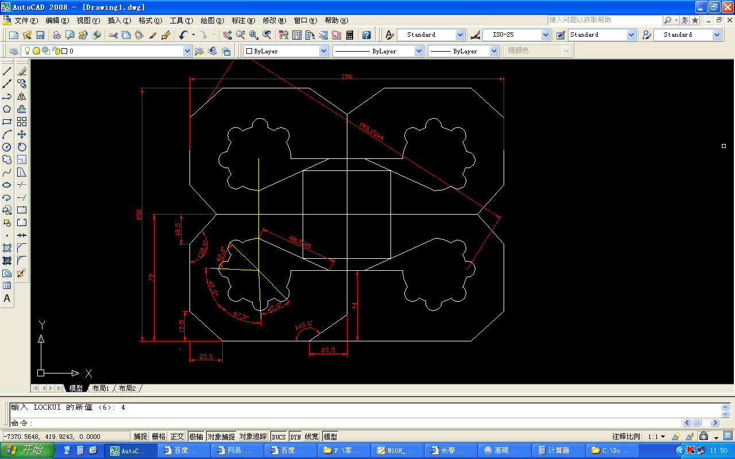
Task: Open the lineweight ByLayer dropdown
Action: 494,51
